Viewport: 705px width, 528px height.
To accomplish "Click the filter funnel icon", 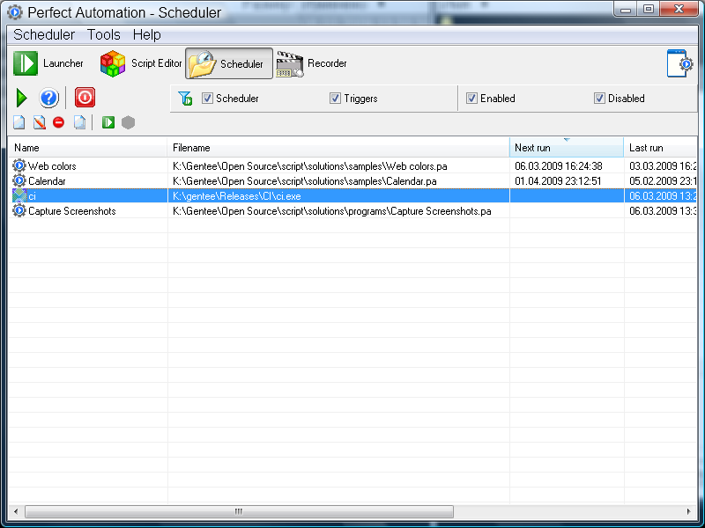I will (185, 98).
